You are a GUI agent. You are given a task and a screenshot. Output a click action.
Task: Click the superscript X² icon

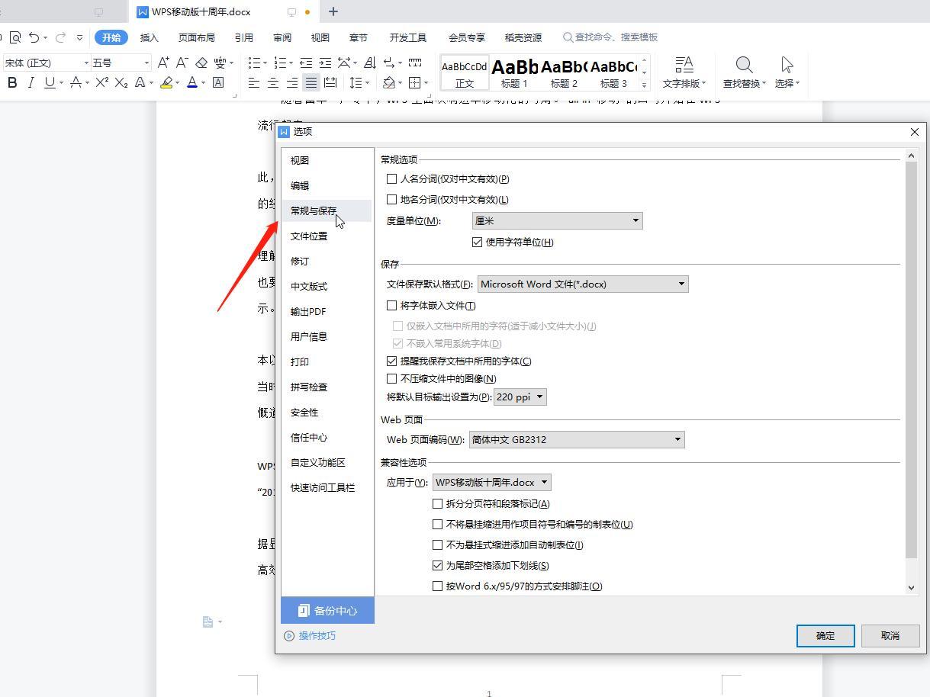(x=101, y=82)
